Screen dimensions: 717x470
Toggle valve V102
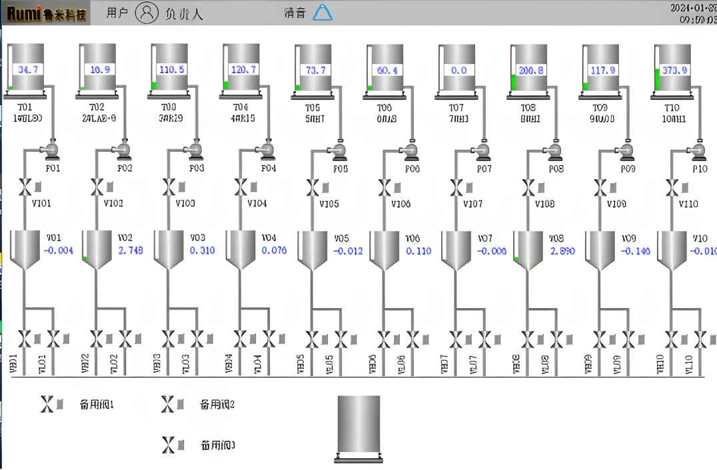point(97,188)
